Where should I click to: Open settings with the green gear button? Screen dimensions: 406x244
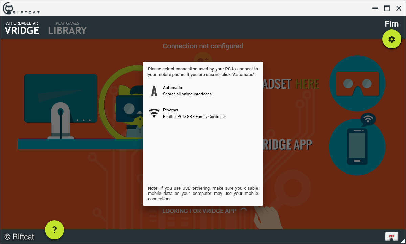click(392, 39)
